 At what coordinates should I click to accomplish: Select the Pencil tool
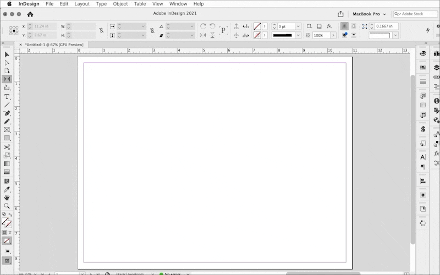[7, 122]
